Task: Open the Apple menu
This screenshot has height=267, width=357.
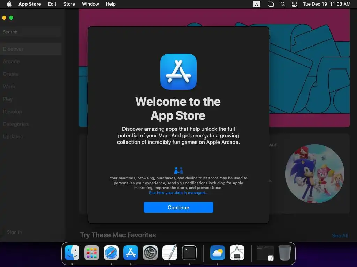Action: pos(9,4)
